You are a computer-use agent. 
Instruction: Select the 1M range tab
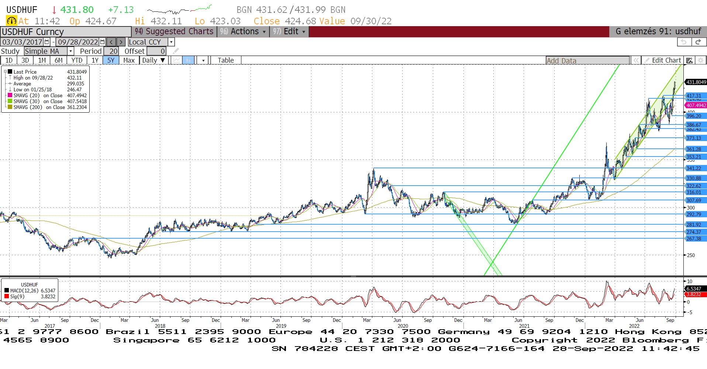point(42,60)
